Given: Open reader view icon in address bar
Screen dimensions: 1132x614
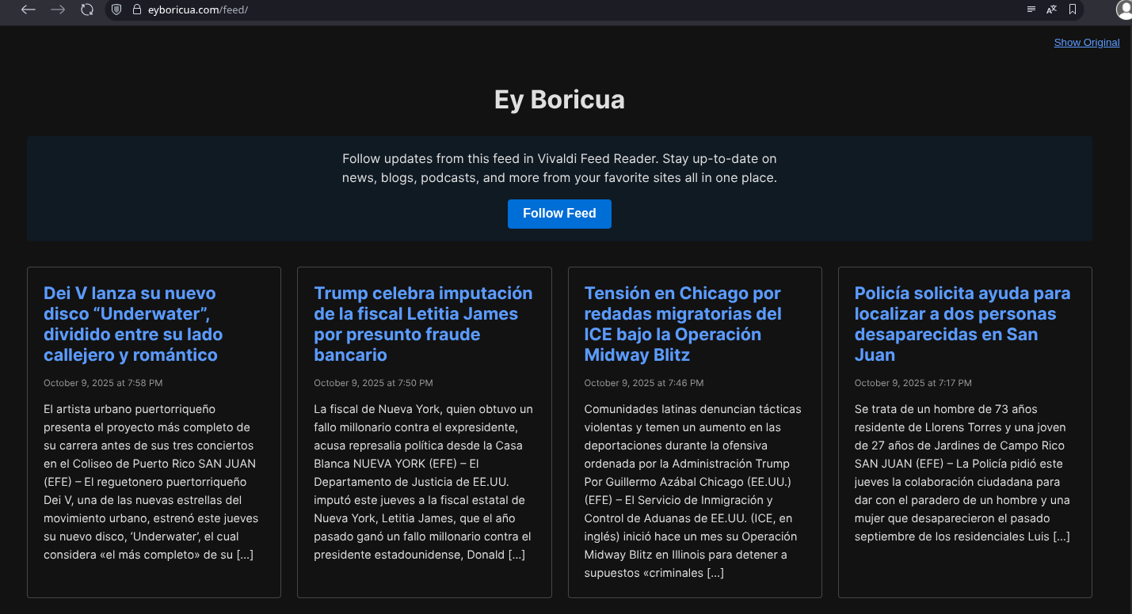Looking at the screenshot, I should tap(1031, 9).
